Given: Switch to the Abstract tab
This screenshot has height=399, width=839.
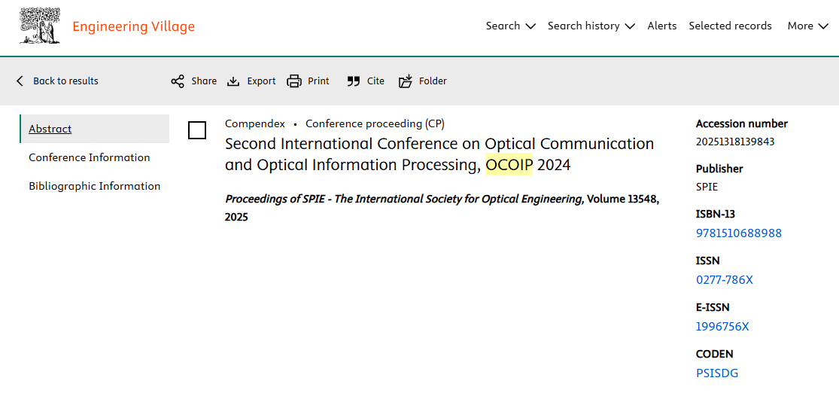Looking at the screenshot, I should tap(50, 129).
